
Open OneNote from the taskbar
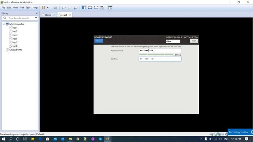coord(93,139)
